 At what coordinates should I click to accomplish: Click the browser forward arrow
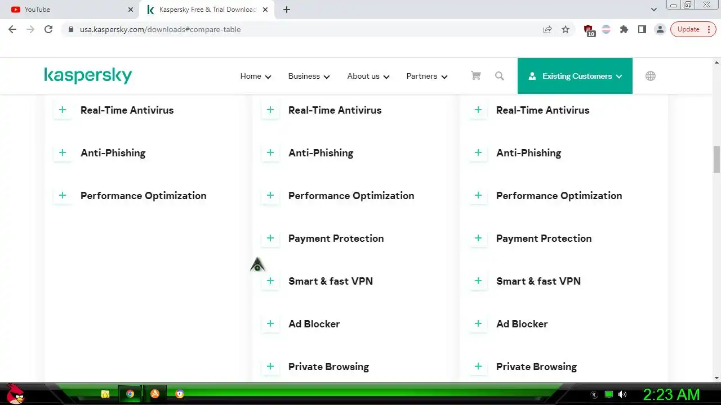point(30,29)
